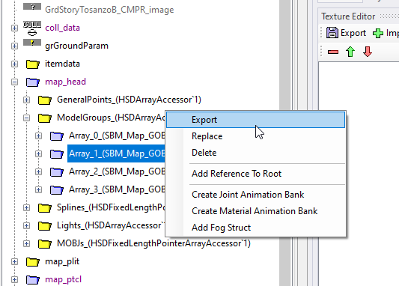Click the red minus remove texture icon
The image size is (399, 286).
click(x=333, y=52)
